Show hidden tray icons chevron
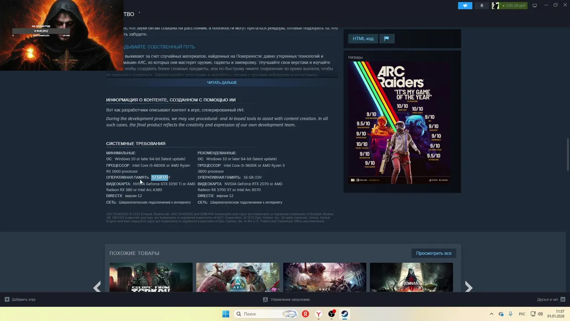The width and height of the screenshot is (570, 321). (492, 314)
